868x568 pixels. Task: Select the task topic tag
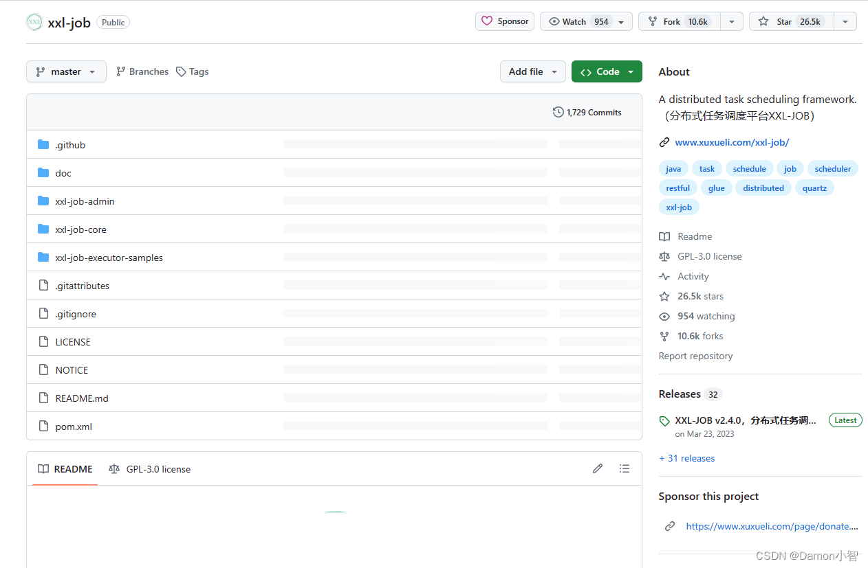(x=707, y=168)
